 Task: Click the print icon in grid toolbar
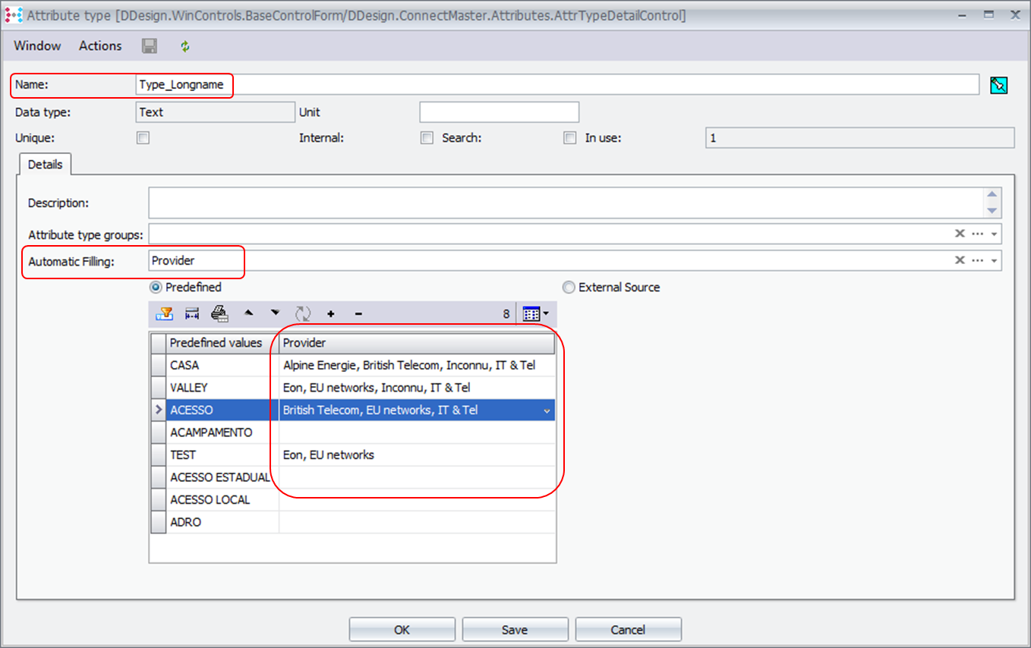tap(219, 313)
